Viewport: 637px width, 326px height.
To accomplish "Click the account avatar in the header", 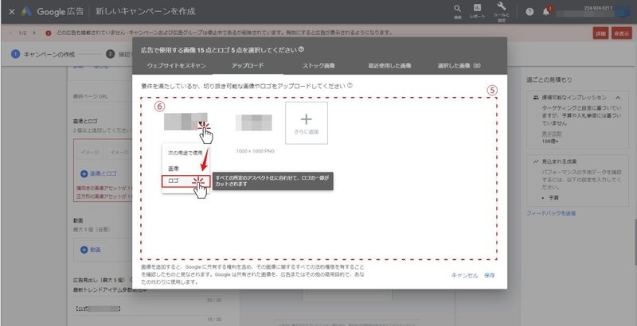I will [x=623, y=12].
